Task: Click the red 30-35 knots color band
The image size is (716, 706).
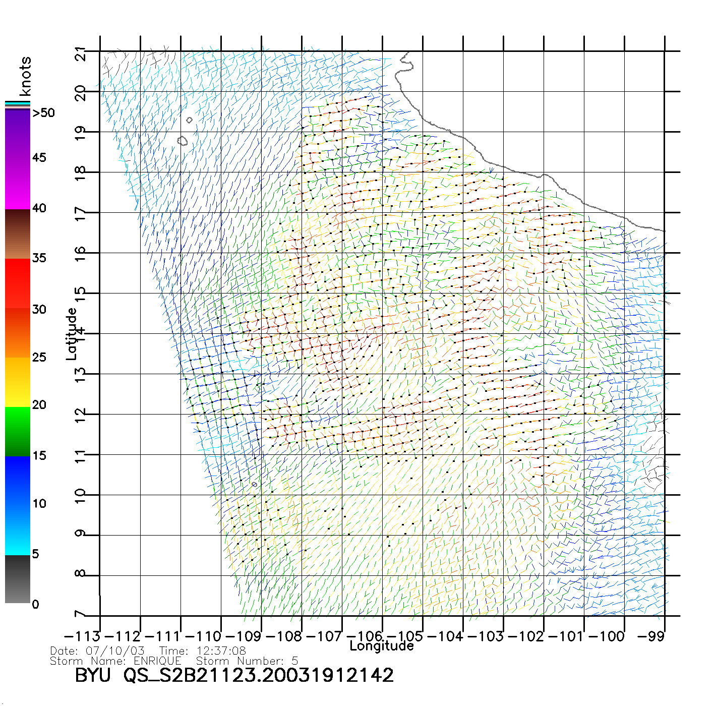Action: coord(18,282)
